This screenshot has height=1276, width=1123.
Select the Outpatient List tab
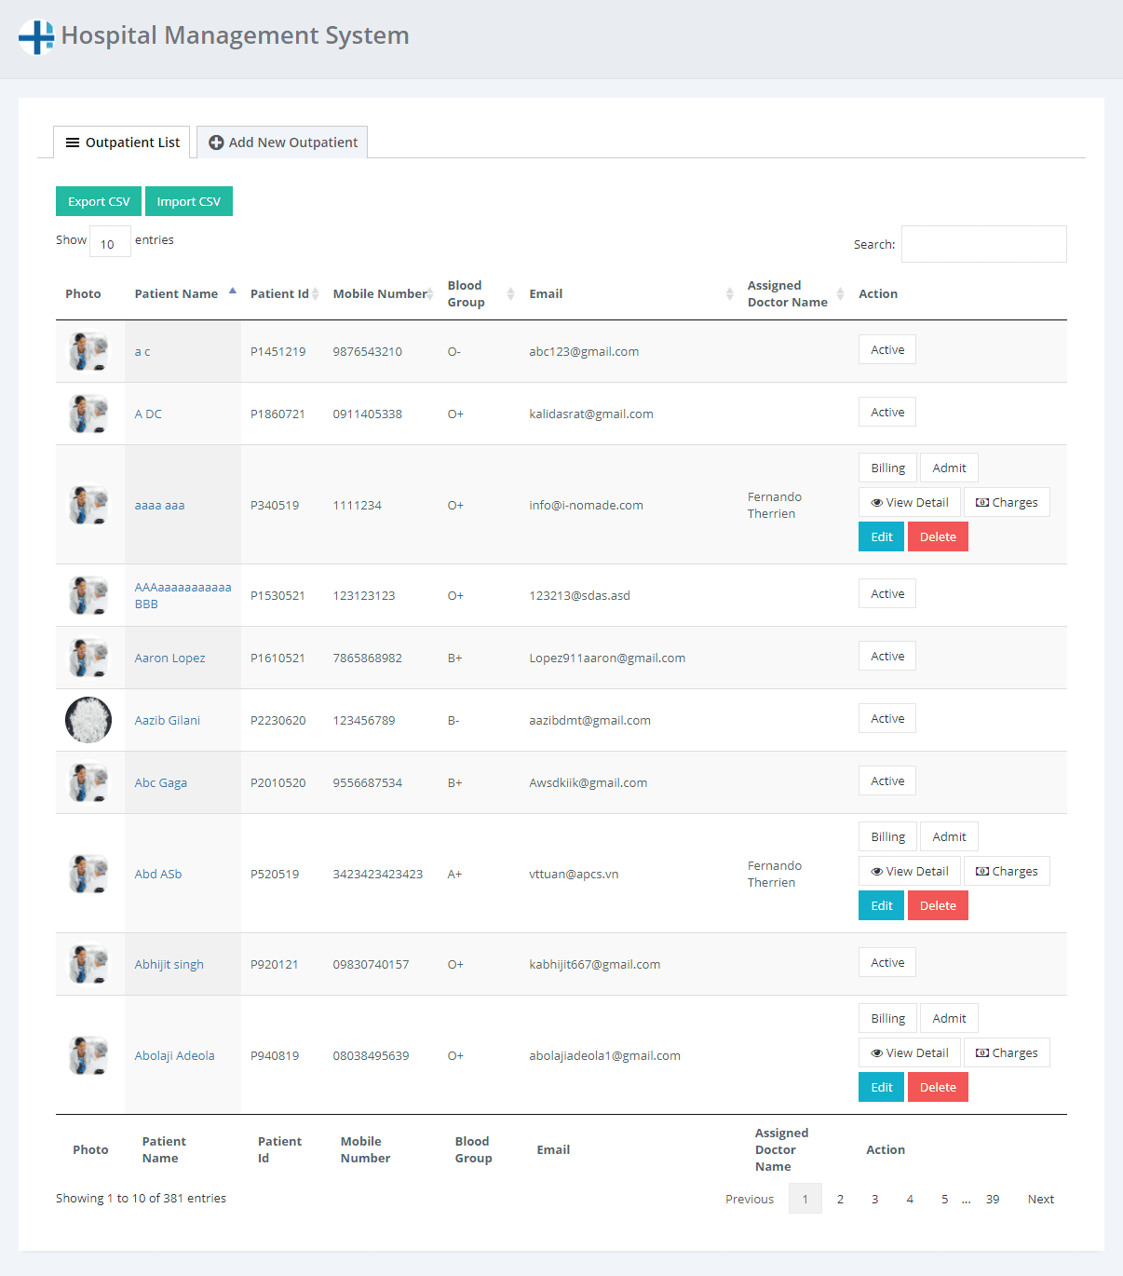122,143
